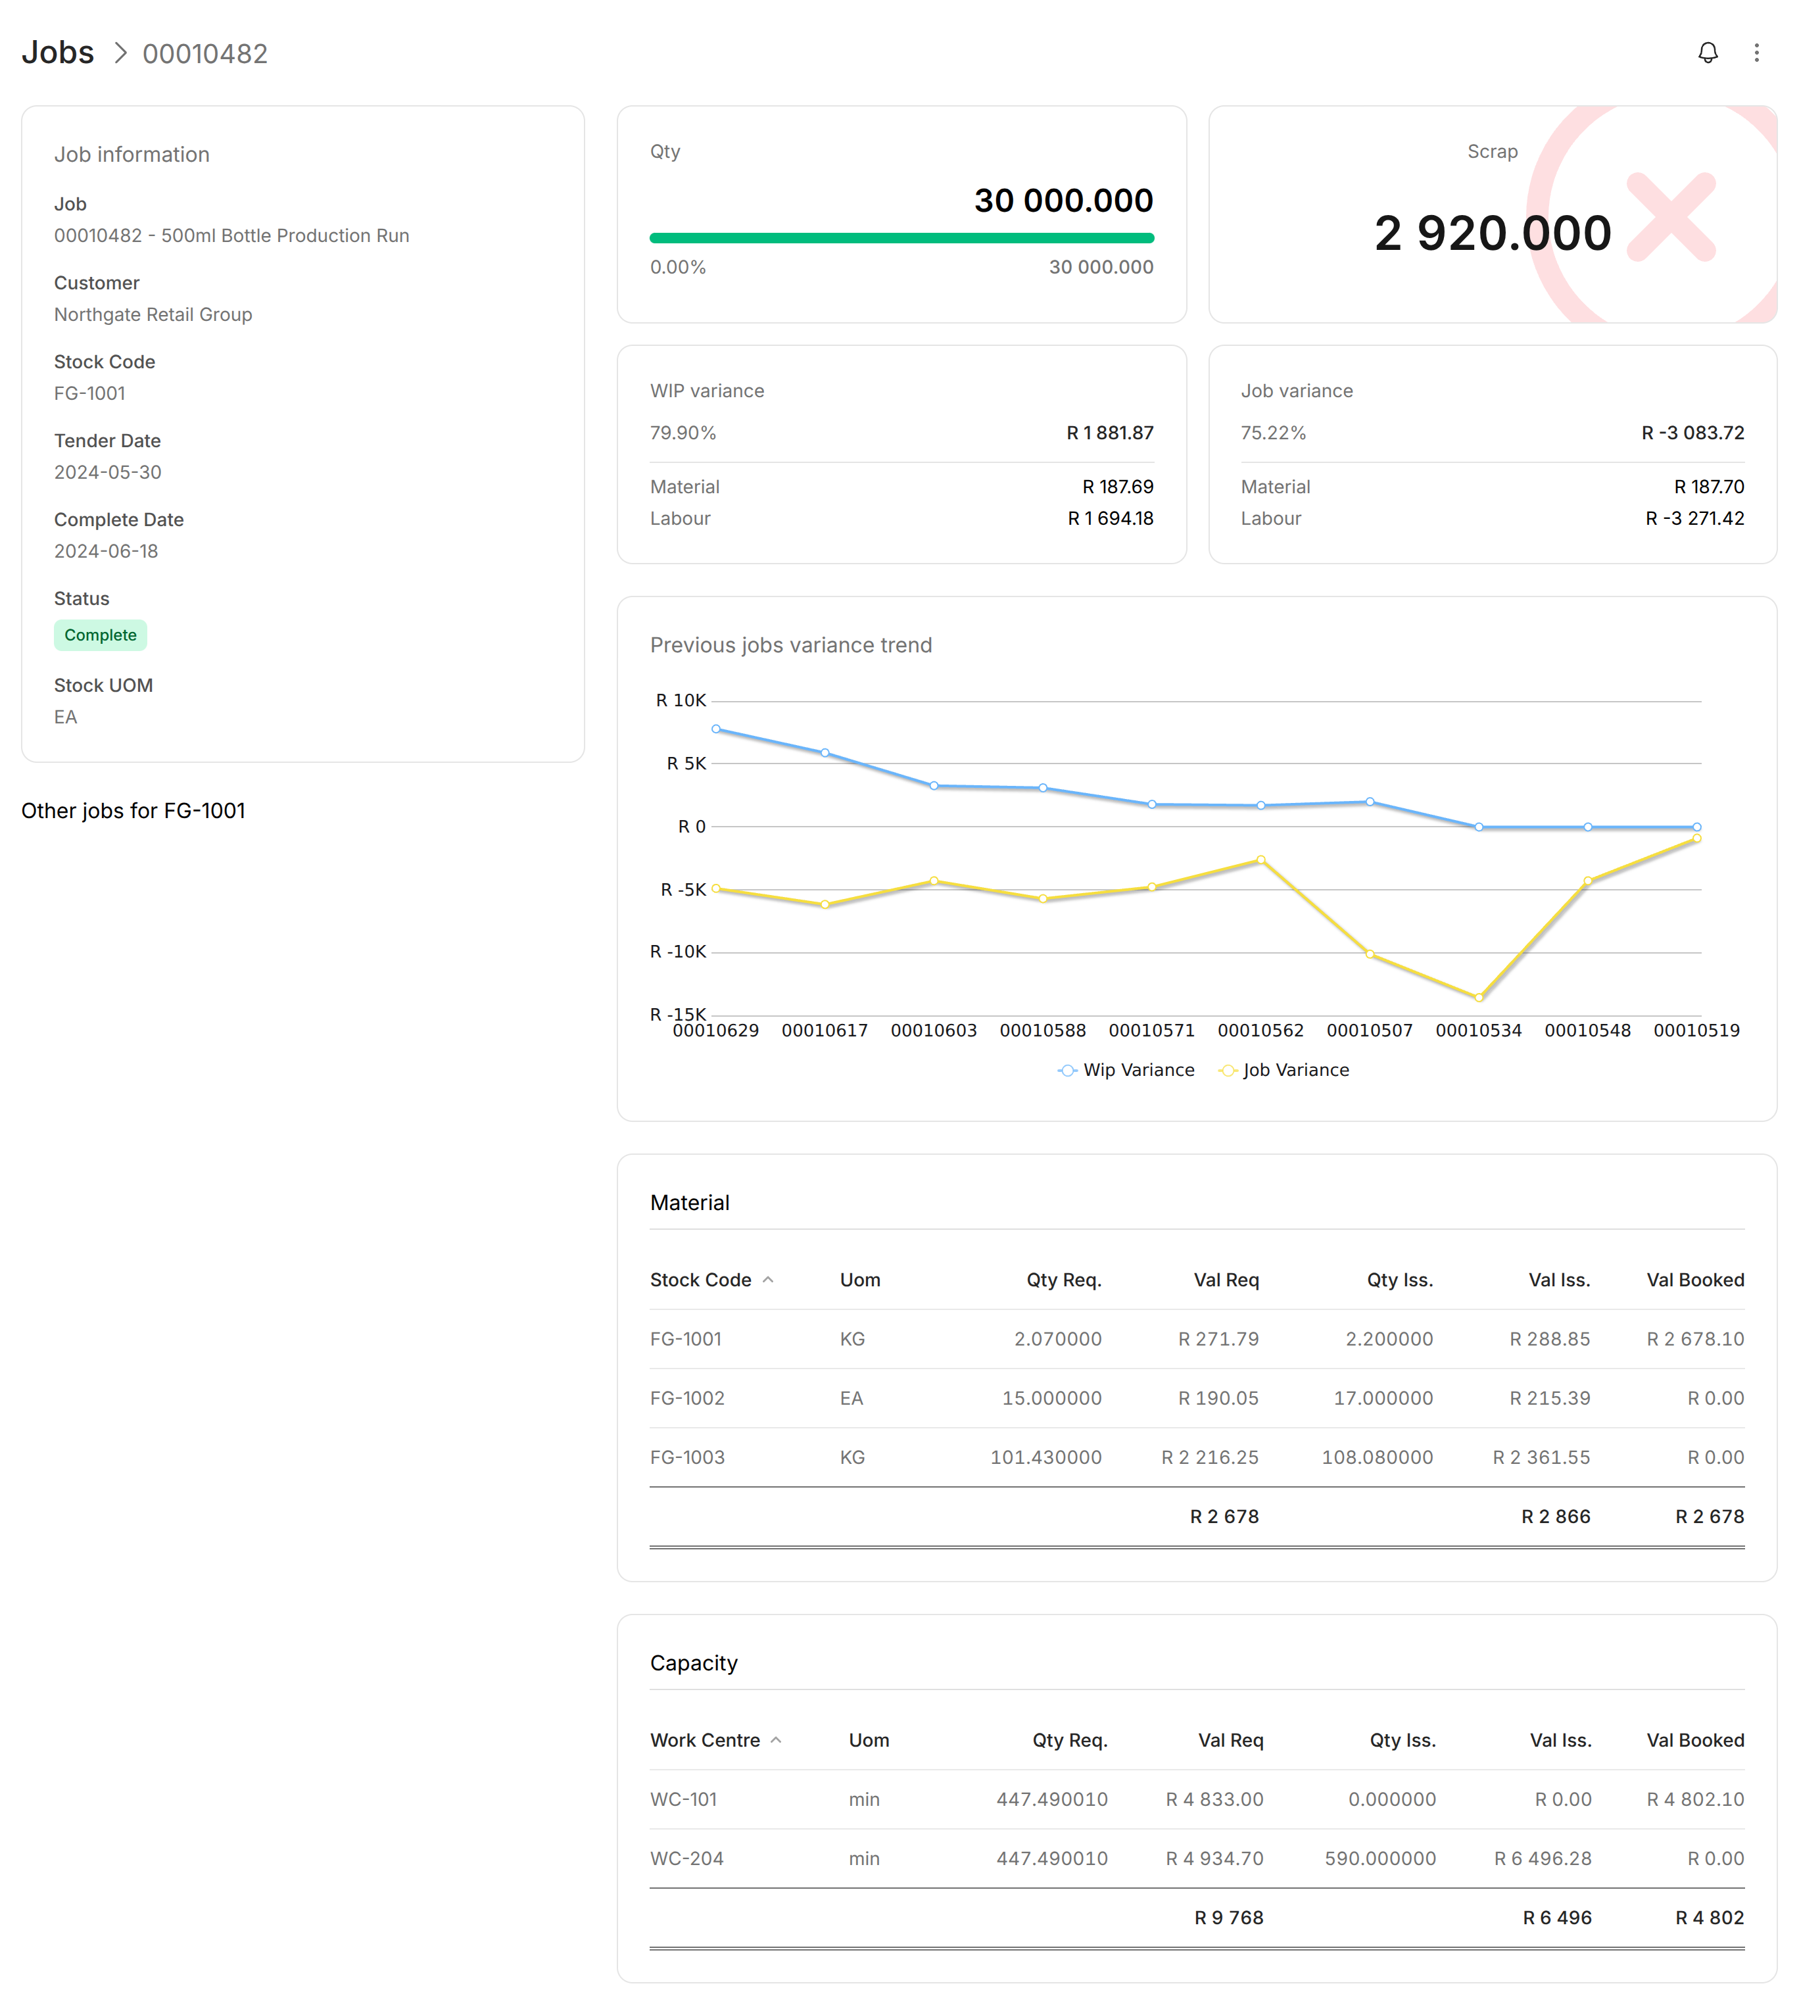Click the red X scrap icon
Screen dimensions: 1799x2015
(x=1671, y=216)
